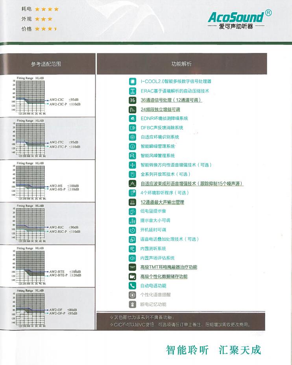
Task: Click the phone icon for 自动电话功能
Action: tap(132, 285)
